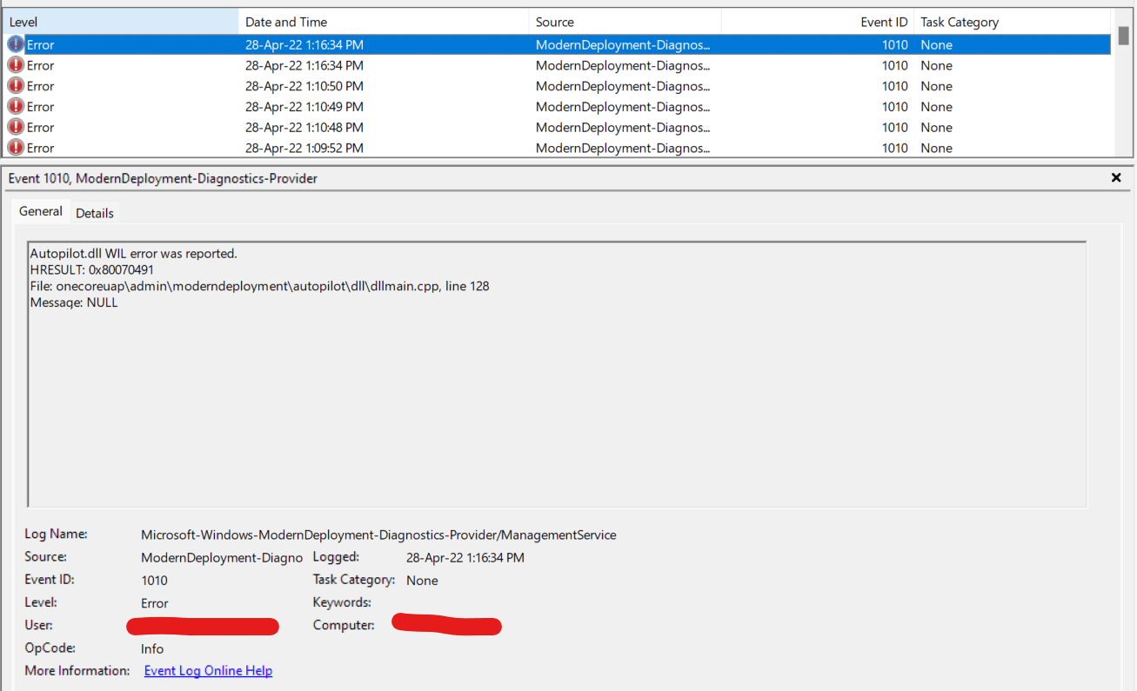Switch to the Details tab
Viewport: 1137px width, 691px height.
click(95, 212)
